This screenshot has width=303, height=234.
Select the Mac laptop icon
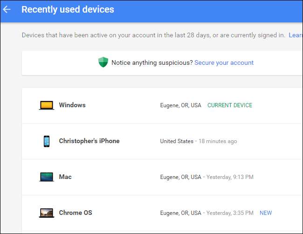(46, 177)
